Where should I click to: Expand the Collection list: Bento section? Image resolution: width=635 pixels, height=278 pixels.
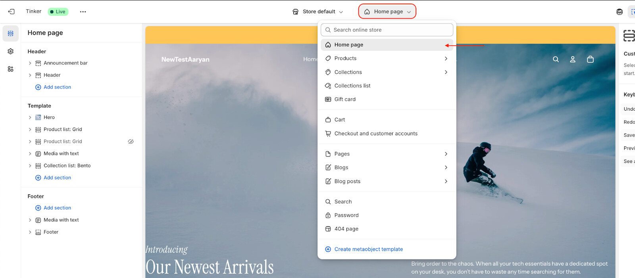[30, 166]
